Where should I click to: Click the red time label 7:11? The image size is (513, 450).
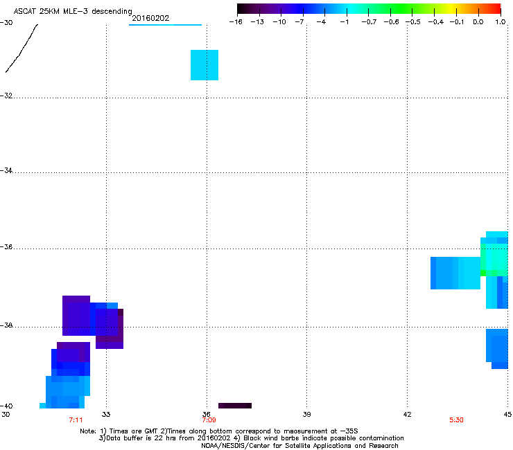click(x=76, y=420)
